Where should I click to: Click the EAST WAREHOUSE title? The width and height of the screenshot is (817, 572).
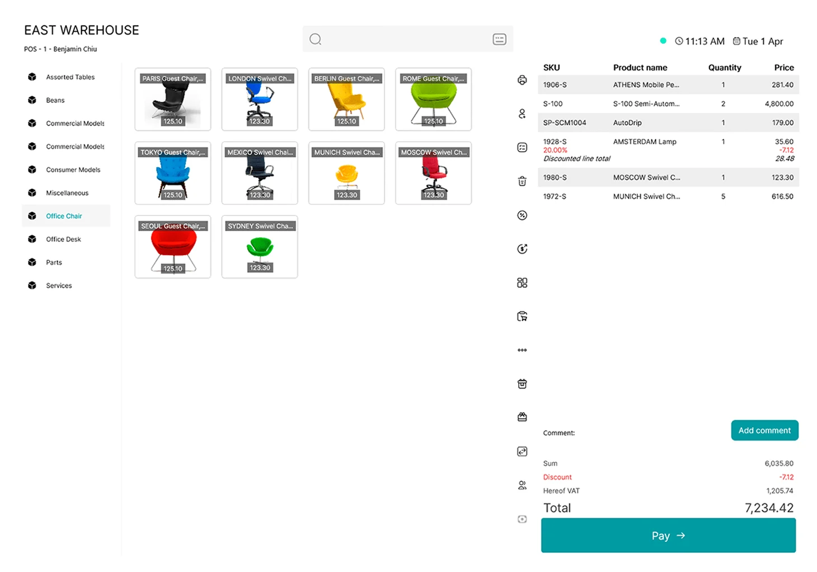click(82, 30)
